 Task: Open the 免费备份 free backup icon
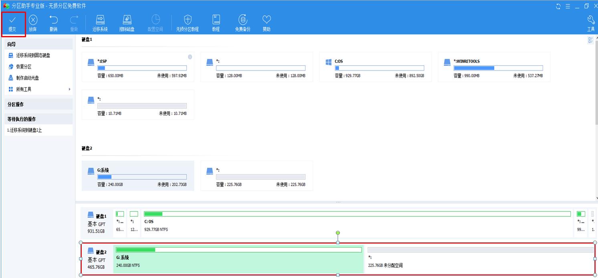[243, 24]
